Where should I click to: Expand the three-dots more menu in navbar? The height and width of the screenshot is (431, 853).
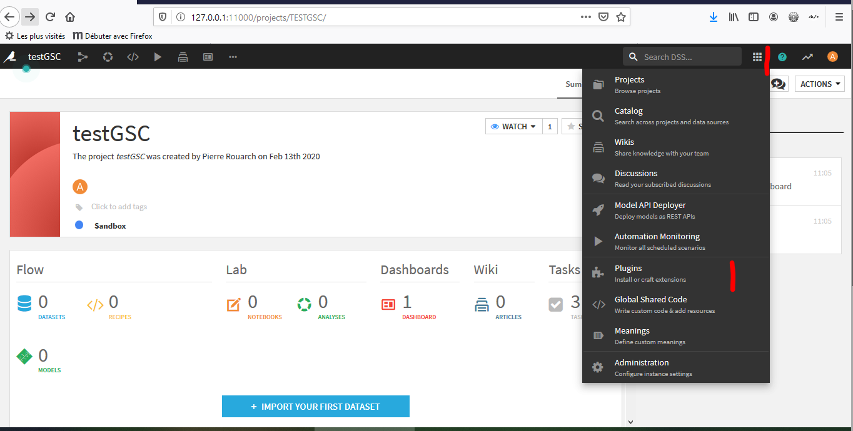233,57
